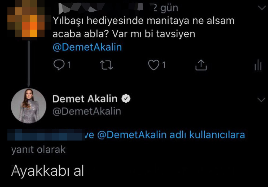Open the chevron menu on Demet Akalin's reply
This screenshot has width=268, height=187.
click(261, 100)
